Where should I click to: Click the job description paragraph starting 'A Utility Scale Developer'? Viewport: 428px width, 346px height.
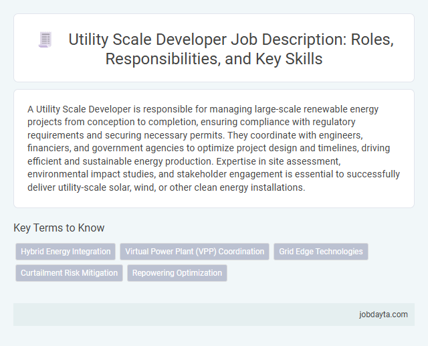[214, 149]
